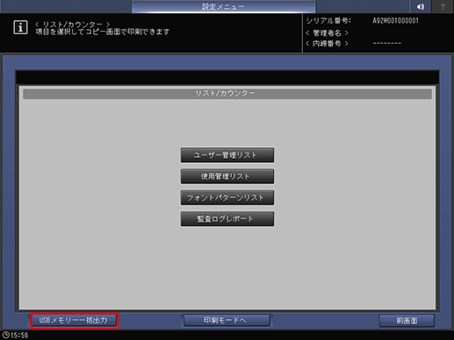
Task: Select the 設定メニュー tab at top
Action: pos(223,6)
